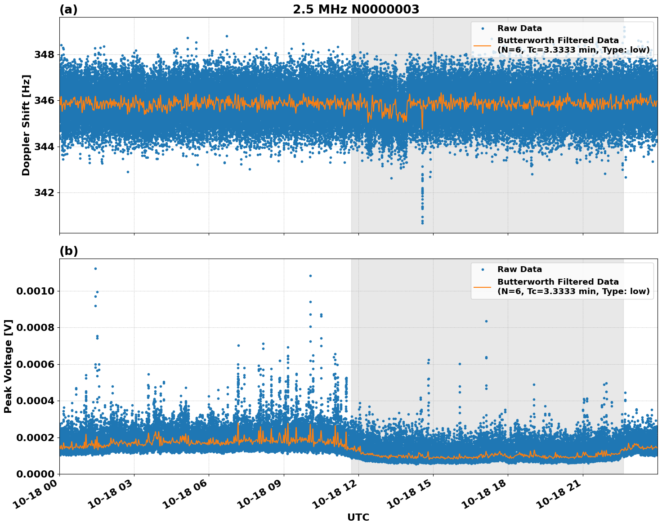Click the orange Butterworth line sample in panel (b) legend
This screenshot has height=527, width=662.
(483, 286)
